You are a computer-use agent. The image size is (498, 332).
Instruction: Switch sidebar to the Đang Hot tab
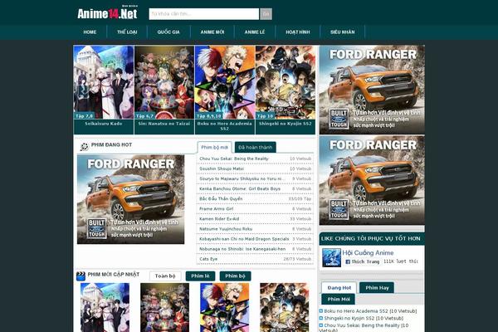click(339, 288)
